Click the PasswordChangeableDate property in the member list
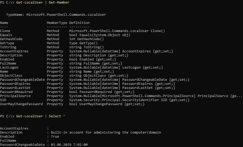 click(x=22, y=80)
